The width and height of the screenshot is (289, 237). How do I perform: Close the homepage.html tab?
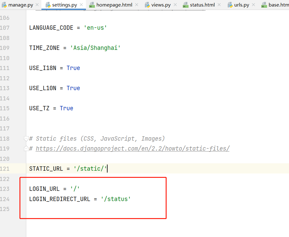pyautogui.click(x=137, y=5)
